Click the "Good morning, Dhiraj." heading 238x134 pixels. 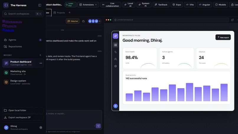point(142,40)
